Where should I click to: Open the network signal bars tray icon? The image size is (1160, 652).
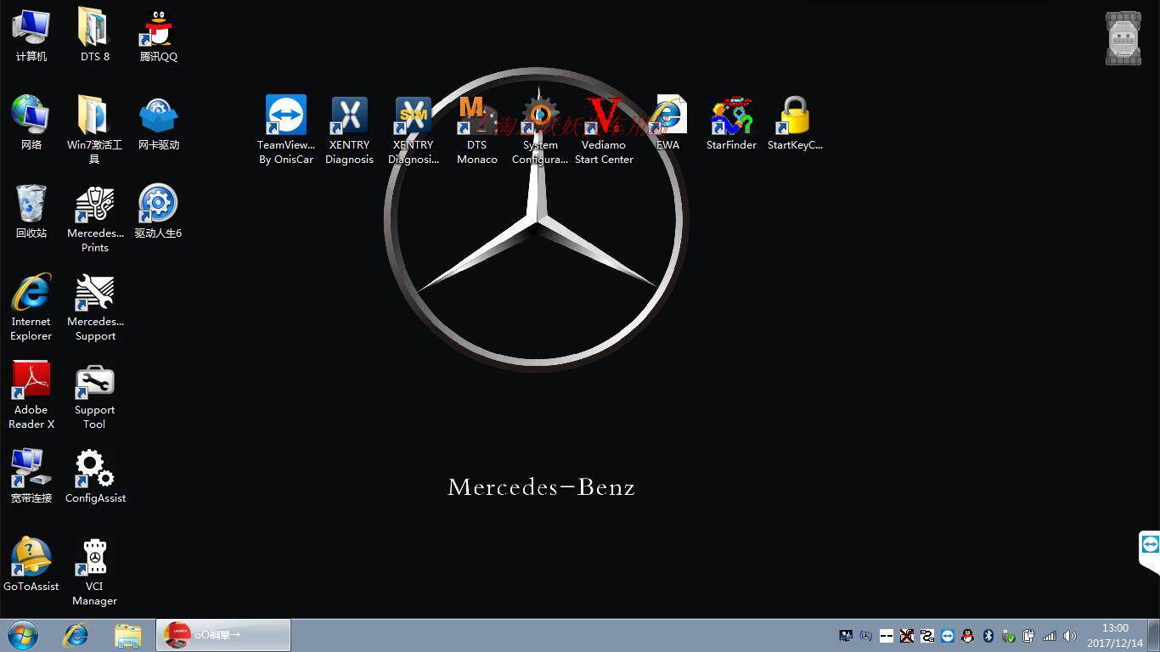1050,636
